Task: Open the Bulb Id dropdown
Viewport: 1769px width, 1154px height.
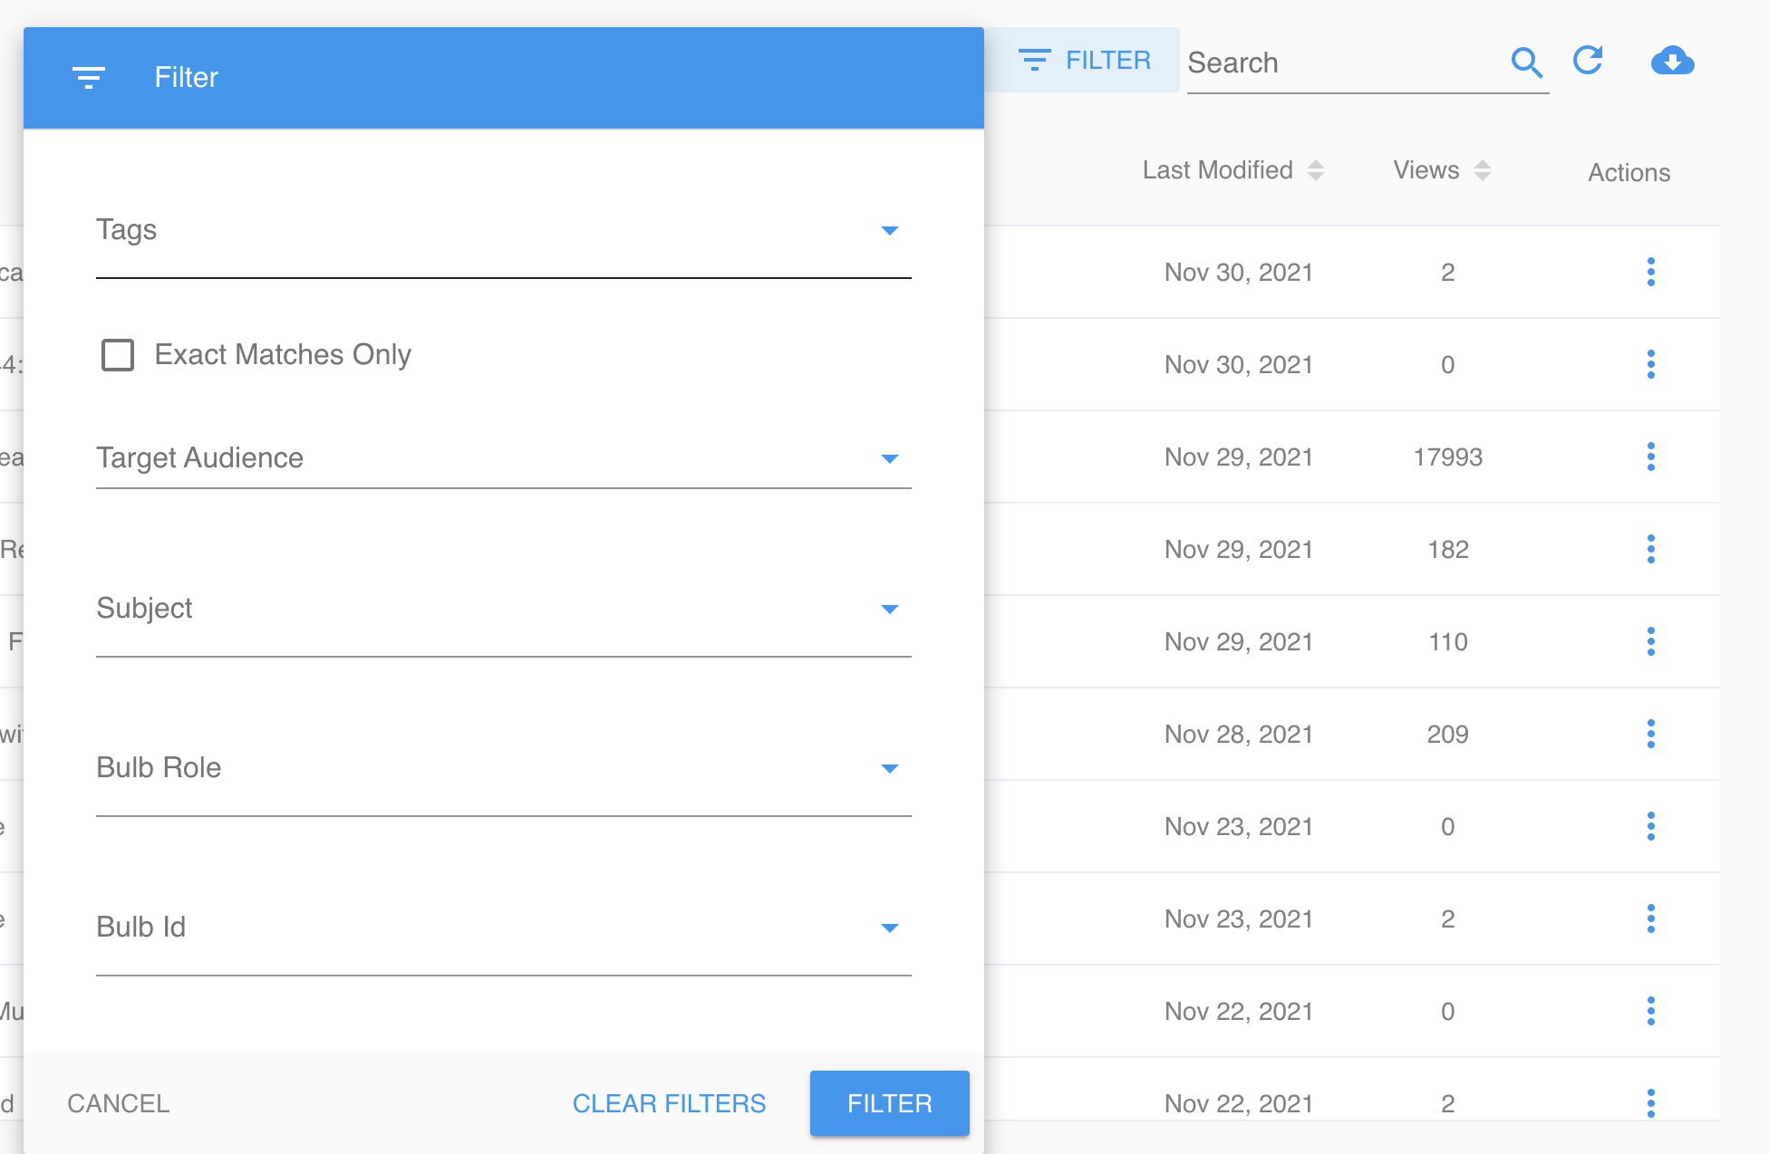Action: pyautogui.click(x=504, y=928)
